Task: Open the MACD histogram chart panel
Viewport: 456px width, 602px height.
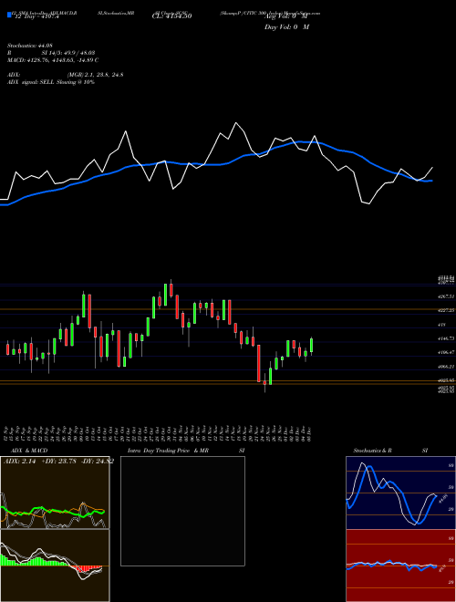Action: coord(55,566)
